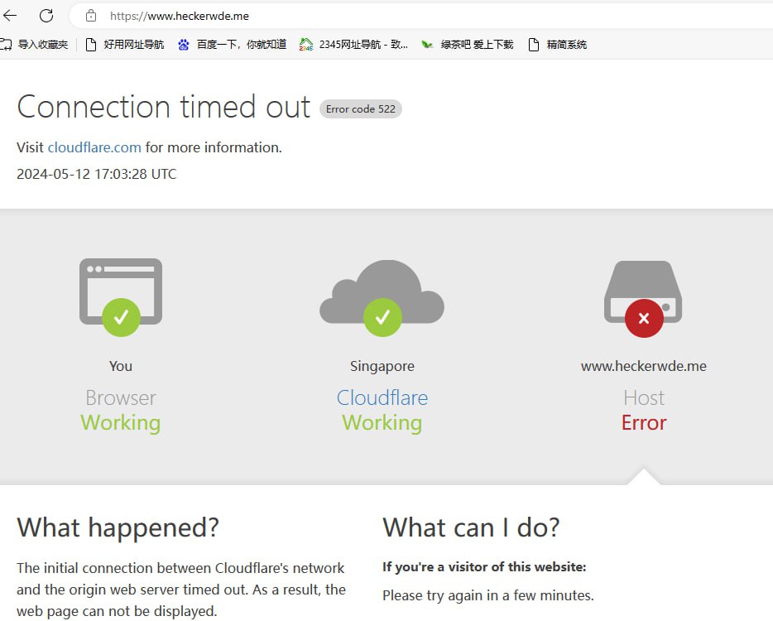Click the green leaf bookmark icon

click(427, 45)
